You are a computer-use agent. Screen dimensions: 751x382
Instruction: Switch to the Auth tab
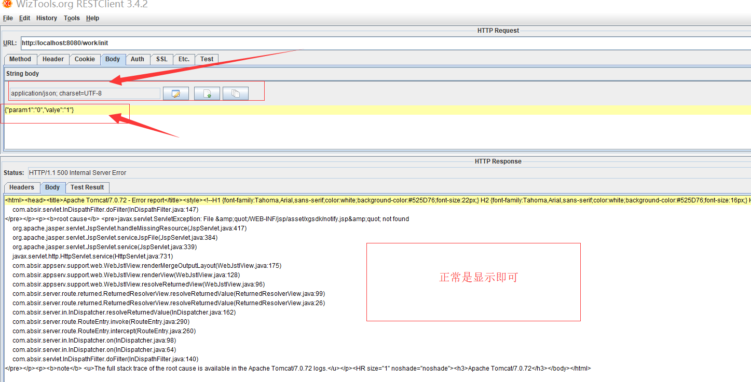138,59
